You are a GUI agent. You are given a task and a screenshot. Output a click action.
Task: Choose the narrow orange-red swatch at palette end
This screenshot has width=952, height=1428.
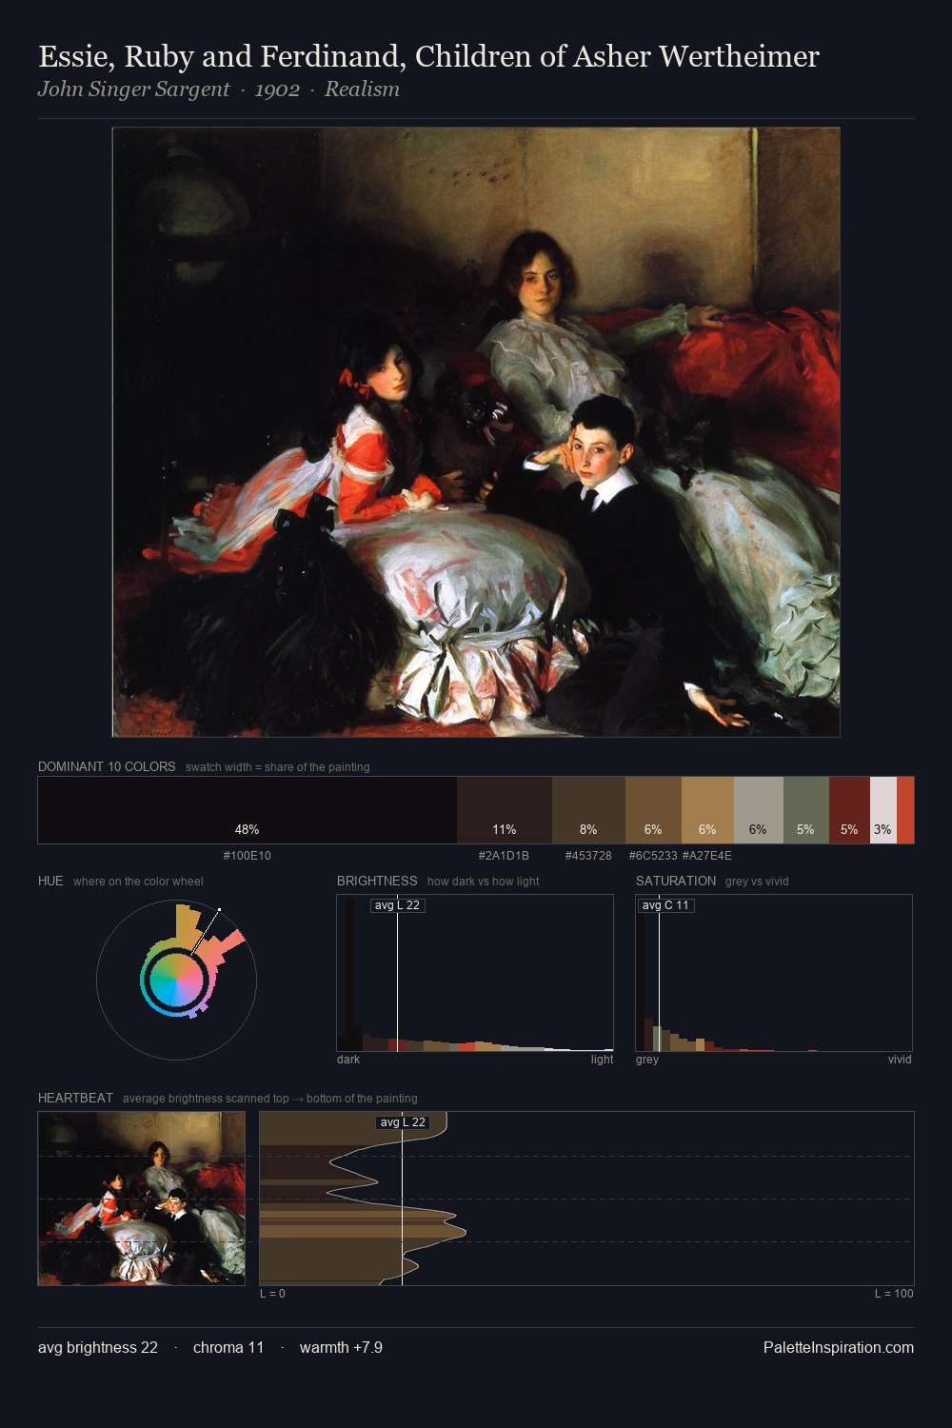tap(905, 810)
